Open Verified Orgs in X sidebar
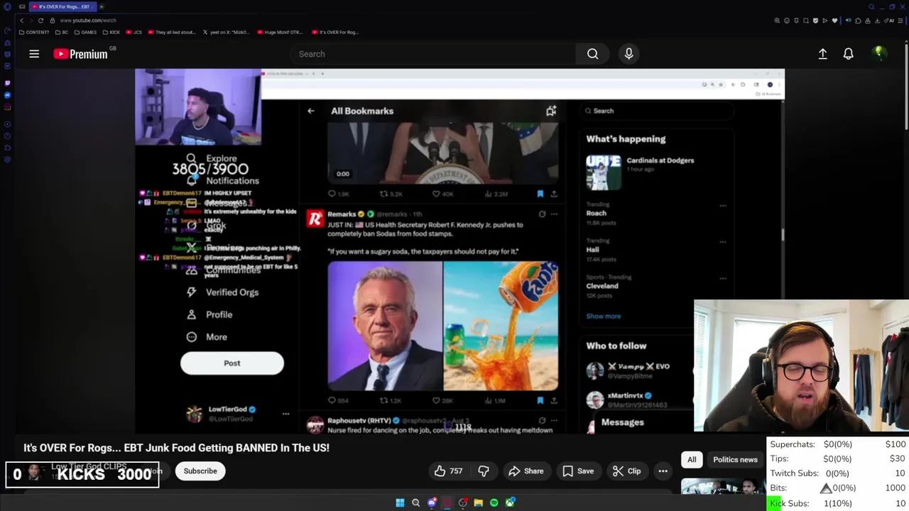Image resolution: width=909 pixels, height=511 pixels. 222,292
